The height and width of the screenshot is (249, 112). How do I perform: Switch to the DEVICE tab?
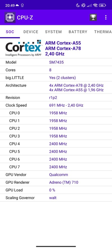pyautogui.click(x=31, y=32)
